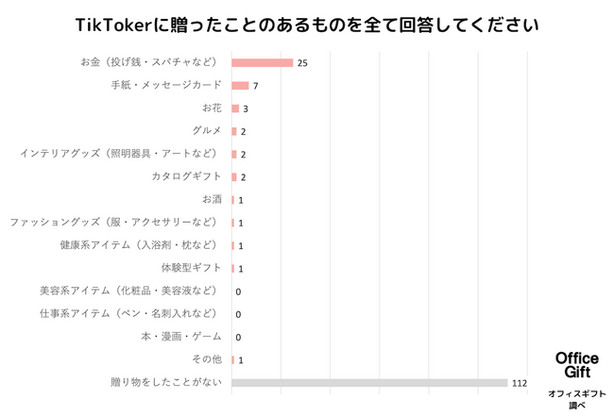
Task: Select the 本・漫画・ゲーム category label
Action: pyautogui.click(x=181, y=337)
